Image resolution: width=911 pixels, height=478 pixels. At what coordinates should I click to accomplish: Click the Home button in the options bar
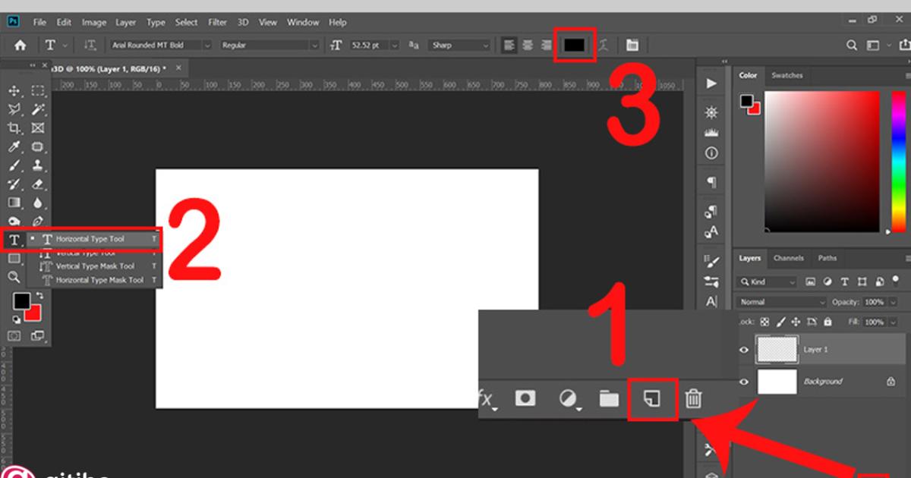point(20,46)
